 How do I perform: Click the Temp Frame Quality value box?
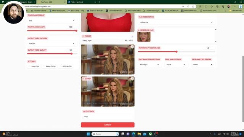coord(71,27)
